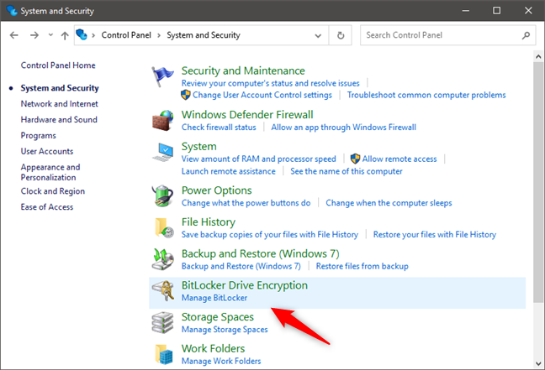
Task: Open User Accounts category
Action: click(47, 151)
